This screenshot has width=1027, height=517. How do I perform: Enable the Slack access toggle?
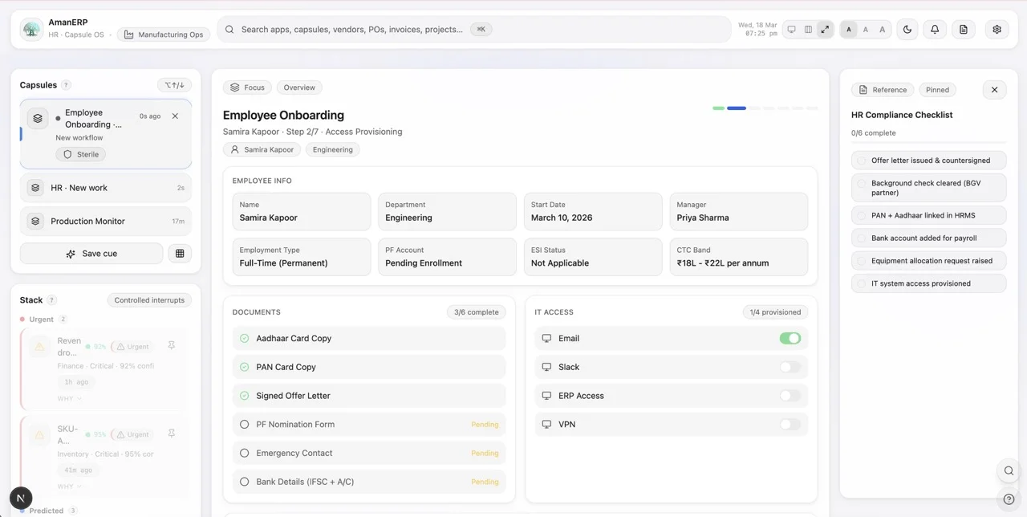click(x=790, y=367)
